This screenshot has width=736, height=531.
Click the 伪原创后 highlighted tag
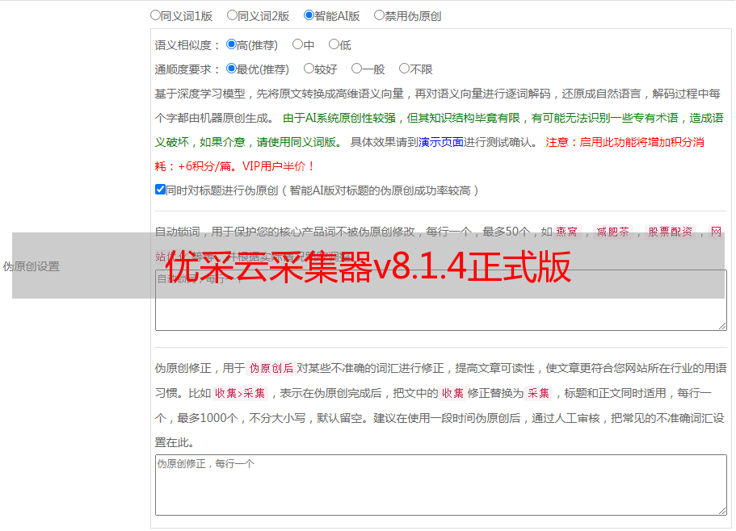click(271, 368)
